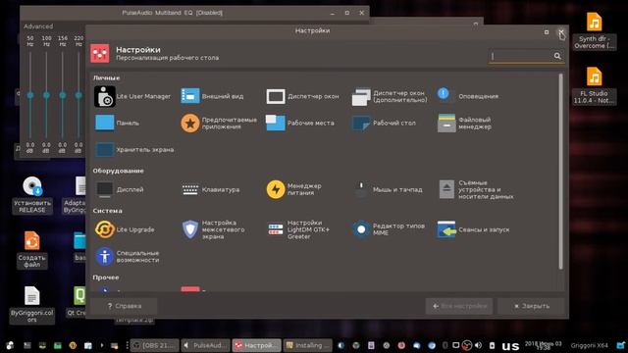Click Griggoni X64 in the panel
Image resolution: width=628 pixels, height=353 pixels.
click(x=589, y=345)
